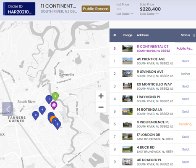Select green map pin number 2
The width and height of the screenshot is (196, 168).
tap(55, 96)
